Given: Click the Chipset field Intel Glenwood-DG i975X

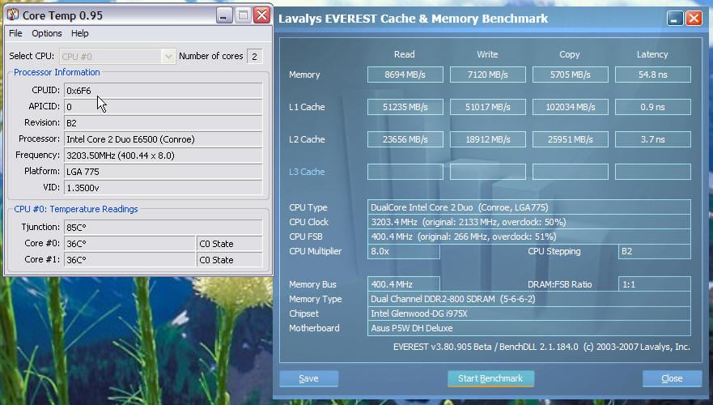Looking at the screenshot, I should pos(528,313).
